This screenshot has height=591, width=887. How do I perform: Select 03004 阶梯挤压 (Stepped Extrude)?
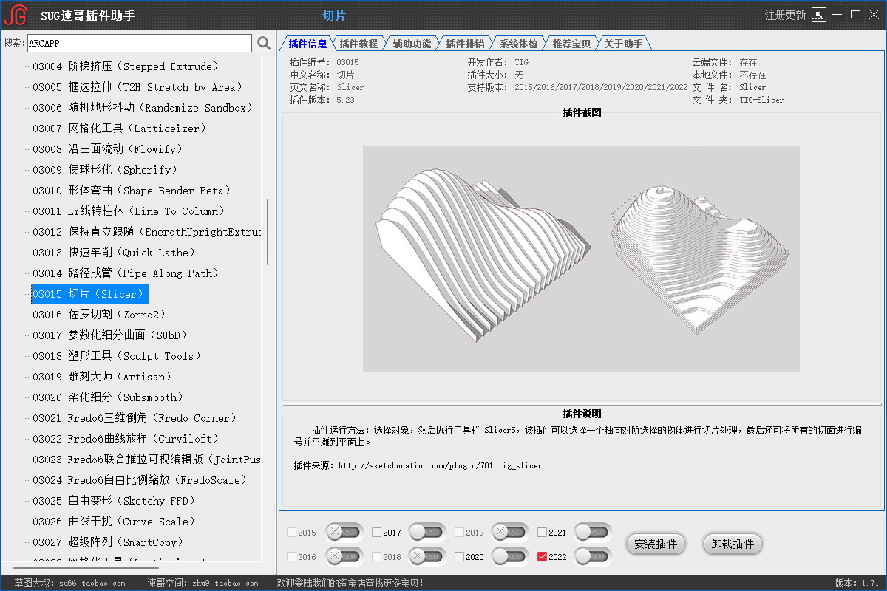(126, 66)
